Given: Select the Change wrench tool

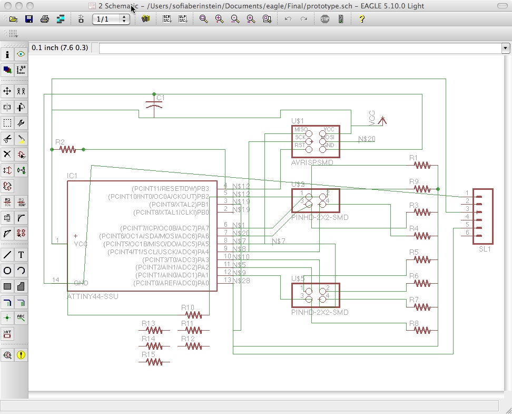Looking at the screenshot, I should tap(21, 123).
